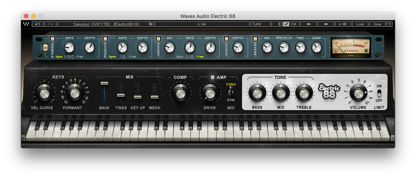Flip the LIMIT on/off switch

(x=379, y=93)
